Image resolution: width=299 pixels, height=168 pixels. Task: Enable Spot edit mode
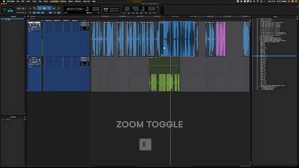(x=10, y=9)
